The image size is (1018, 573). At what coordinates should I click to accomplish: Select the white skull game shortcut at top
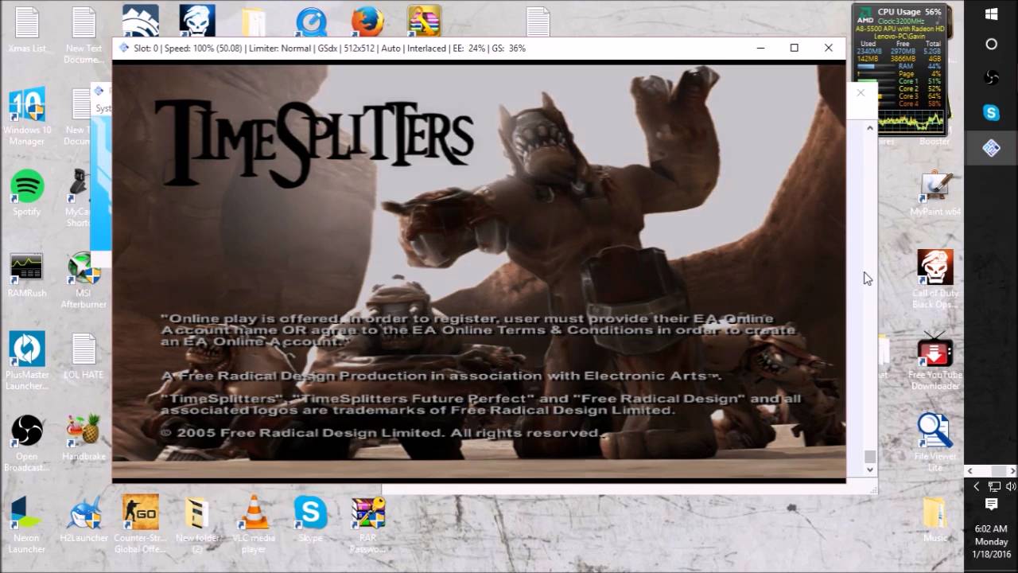pos(196,20)
